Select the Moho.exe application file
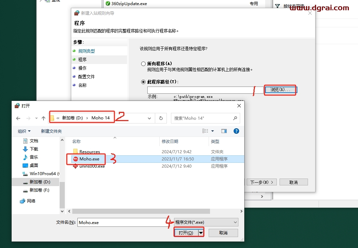Screen dimensions: 358x248 point(89,159)
